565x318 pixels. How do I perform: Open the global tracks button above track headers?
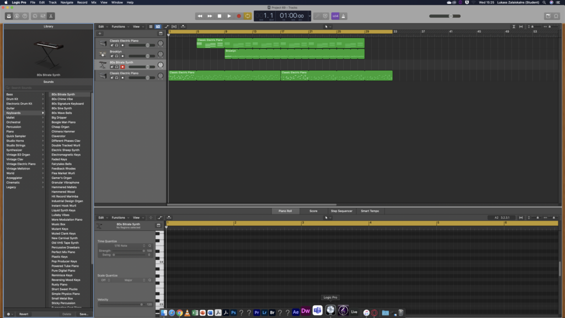click(x=161, y=34)
